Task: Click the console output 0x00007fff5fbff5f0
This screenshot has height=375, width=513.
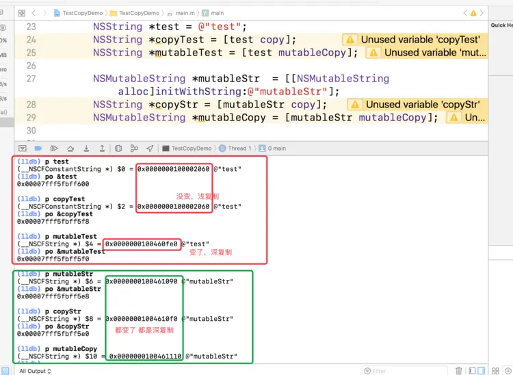Action: (x=53, y=259)
